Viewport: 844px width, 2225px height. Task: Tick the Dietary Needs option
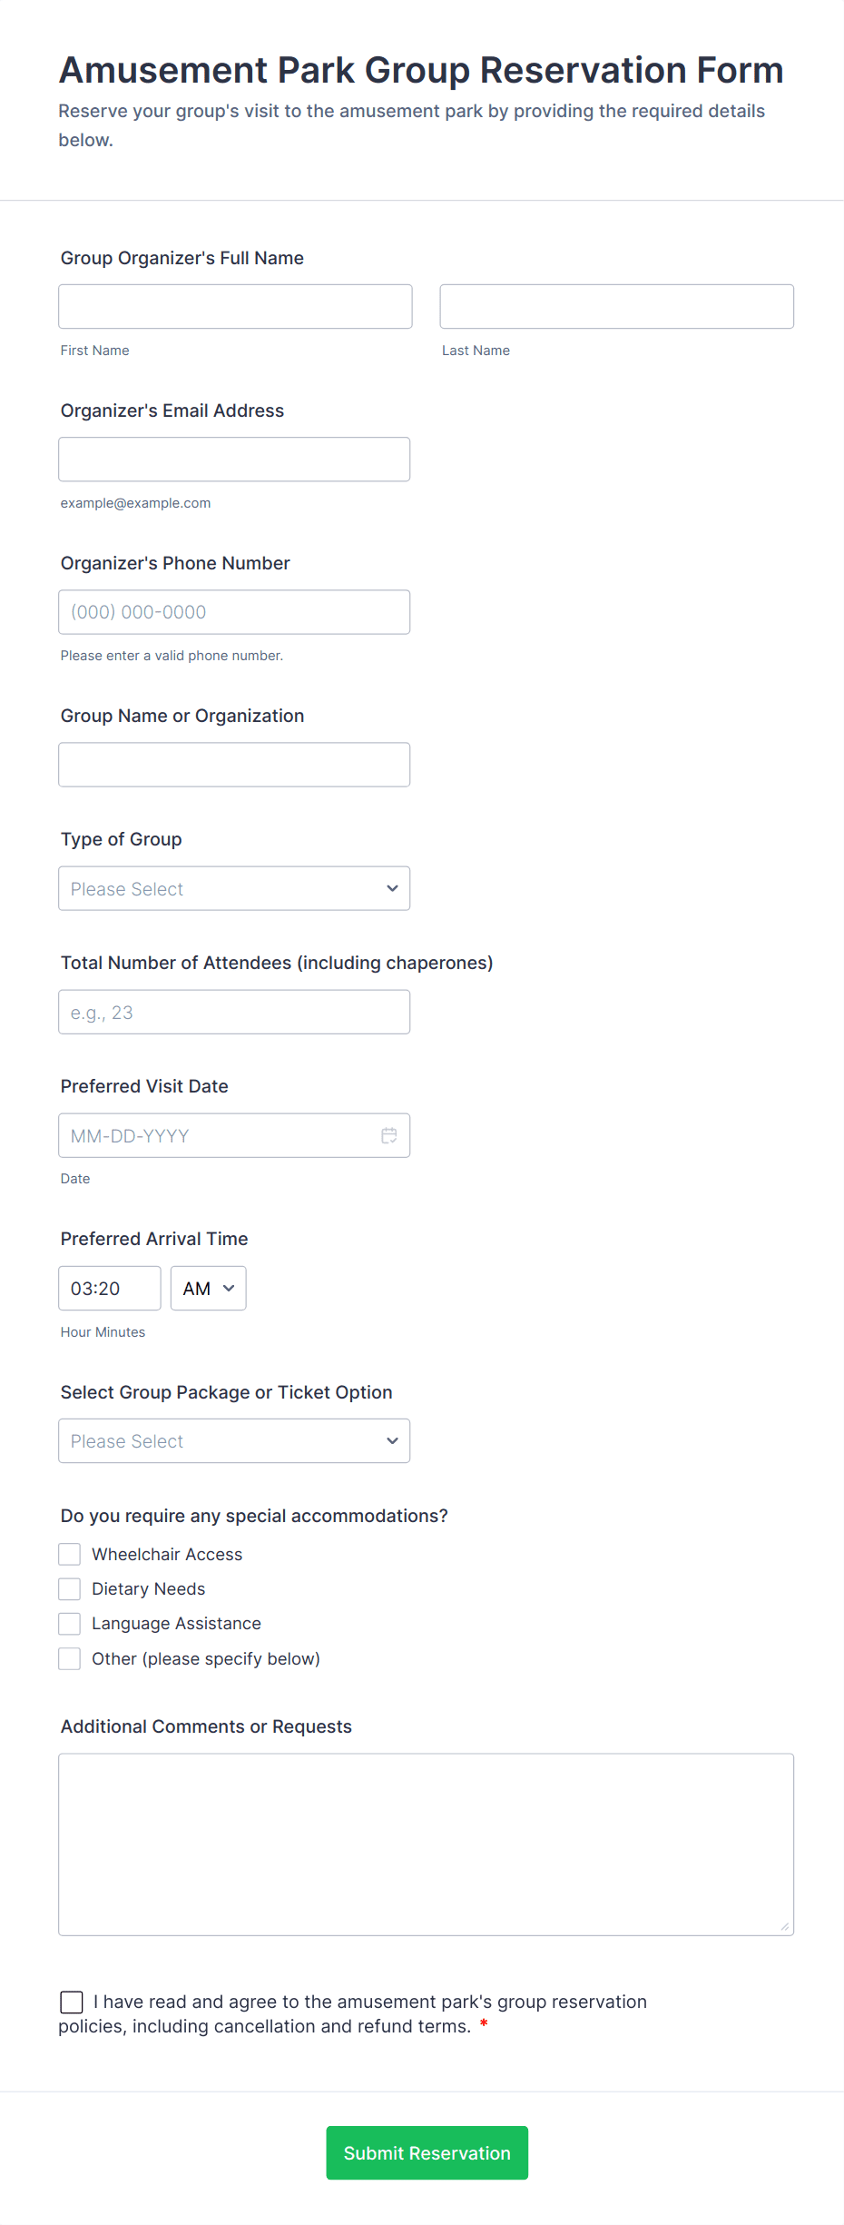click(x=70, y=1588)
